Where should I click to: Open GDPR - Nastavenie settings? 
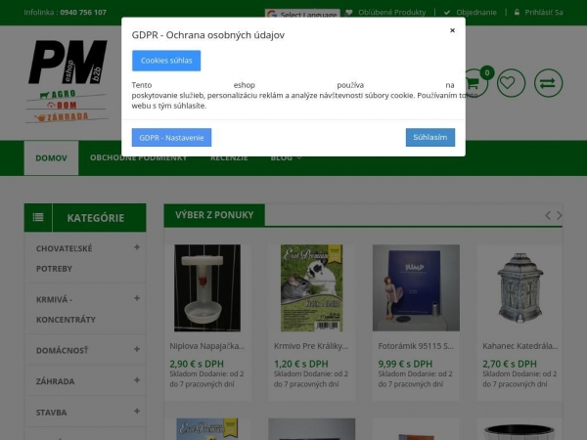(x=171, y=137)
